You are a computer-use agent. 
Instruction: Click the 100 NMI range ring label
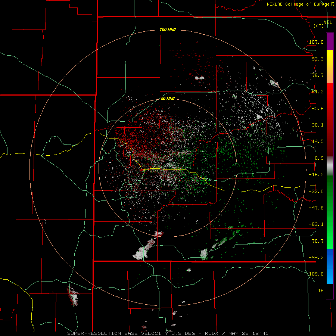(x=168, y=29)
